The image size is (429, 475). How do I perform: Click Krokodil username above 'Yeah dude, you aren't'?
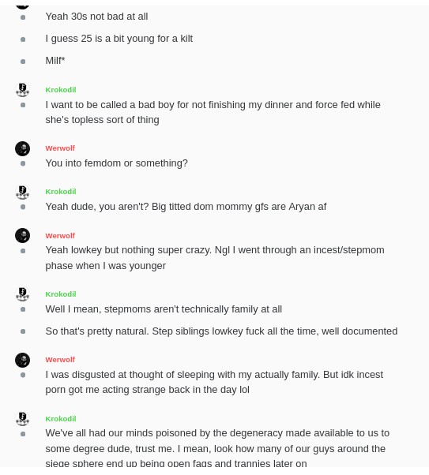click(x=61, y=192)
